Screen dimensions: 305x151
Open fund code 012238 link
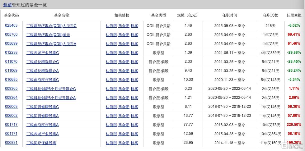coord(11,53)
